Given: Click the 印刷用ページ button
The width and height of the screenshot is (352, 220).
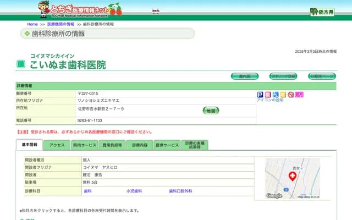Looking at the screenshot, I should tap(322, 76).
